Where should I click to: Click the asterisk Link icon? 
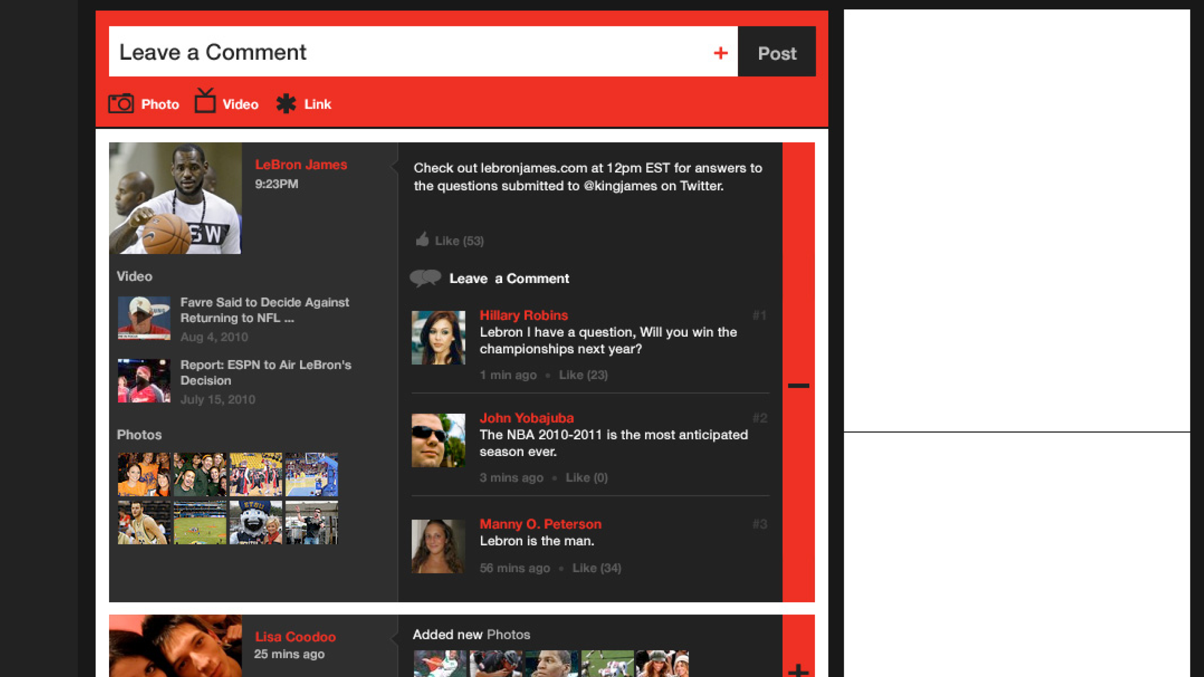pyautogui.click(x=286, y=104)
